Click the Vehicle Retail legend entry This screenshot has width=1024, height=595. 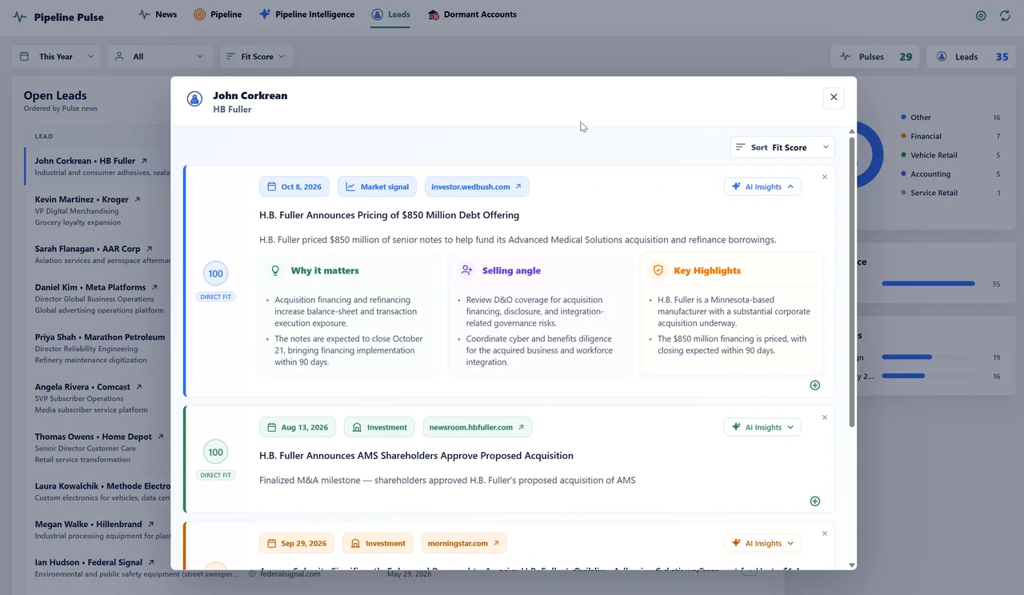pos(950,155)
